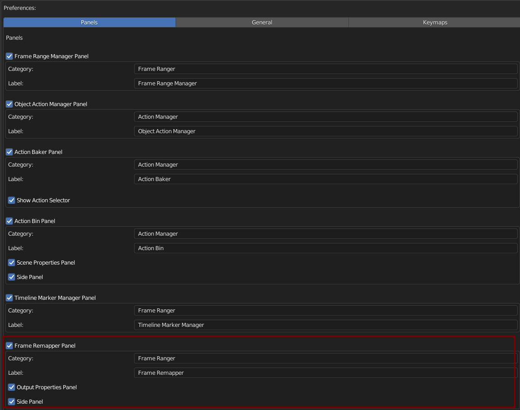Toggle the Action Bin Panel checkbox
This screenshot has height=410, width=520.
(x=9, y=221)
